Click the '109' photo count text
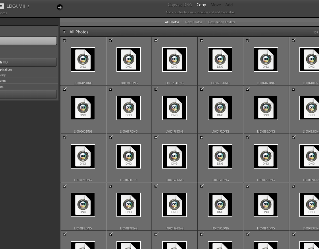Viewport: 319px width, 249px height. point(316,33)
